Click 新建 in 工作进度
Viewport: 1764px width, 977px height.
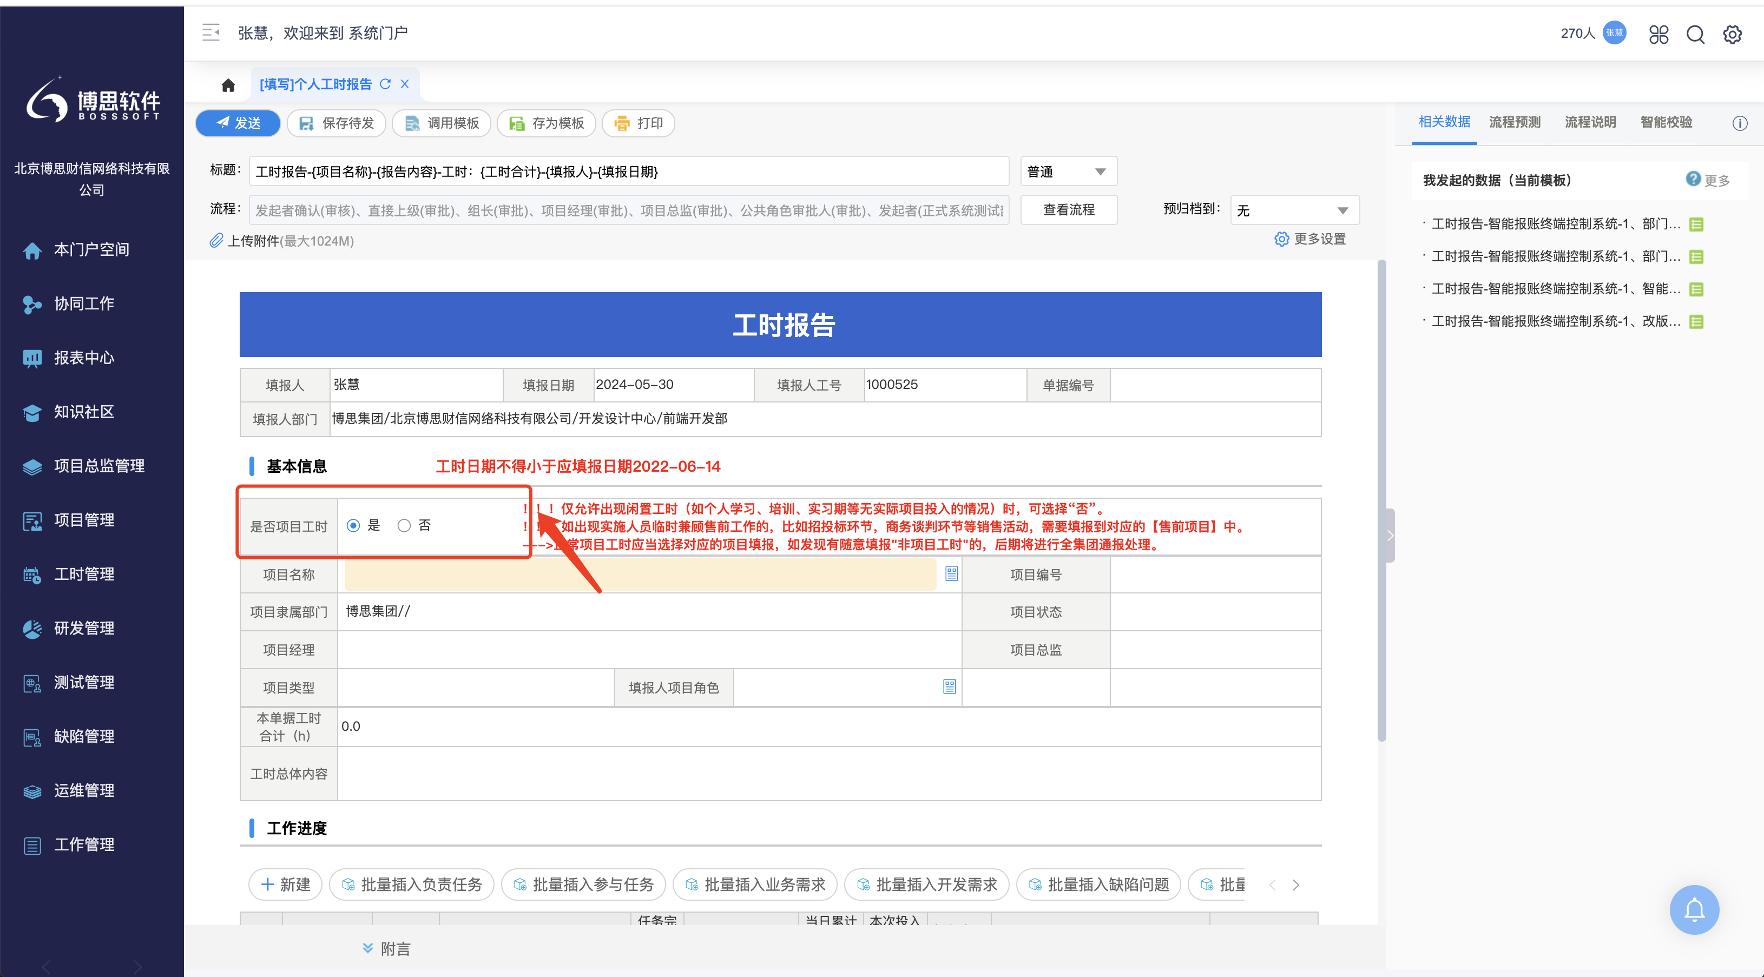(286, 884)
